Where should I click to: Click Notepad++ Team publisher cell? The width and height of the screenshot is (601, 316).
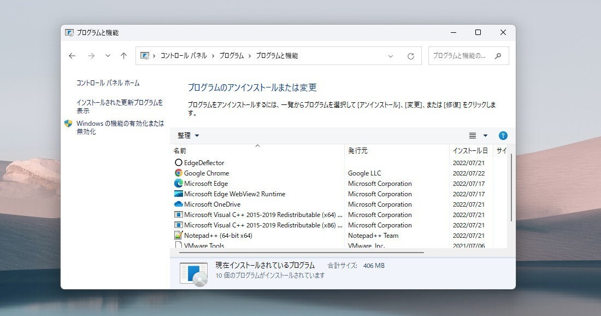pyautogui.click(x=373, y=235)
